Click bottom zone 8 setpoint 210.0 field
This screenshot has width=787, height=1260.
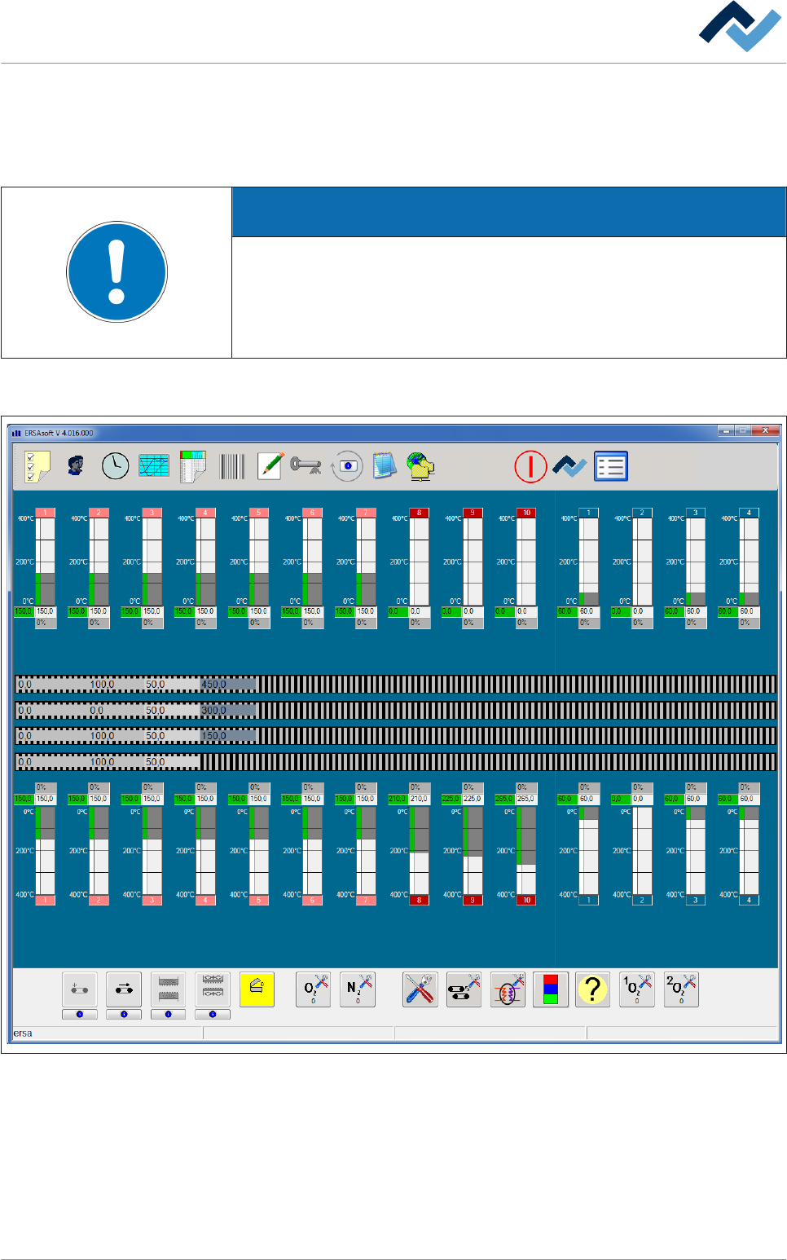[420, 799]
